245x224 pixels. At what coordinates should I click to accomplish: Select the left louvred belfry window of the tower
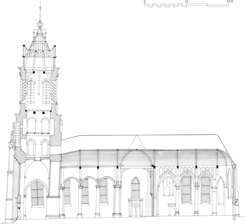(31, 91)
